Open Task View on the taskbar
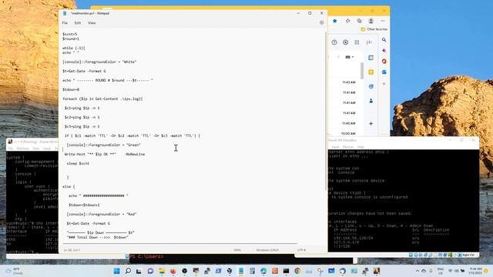The image size is (493, 277). coord(139,271)
